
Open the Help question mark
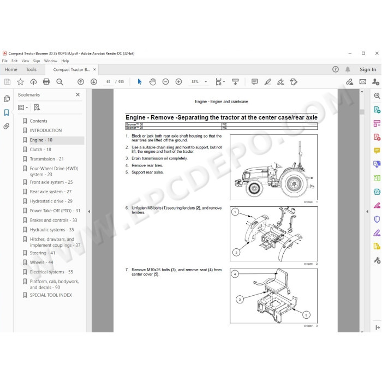pyautogui.click(x=336, y=69)
